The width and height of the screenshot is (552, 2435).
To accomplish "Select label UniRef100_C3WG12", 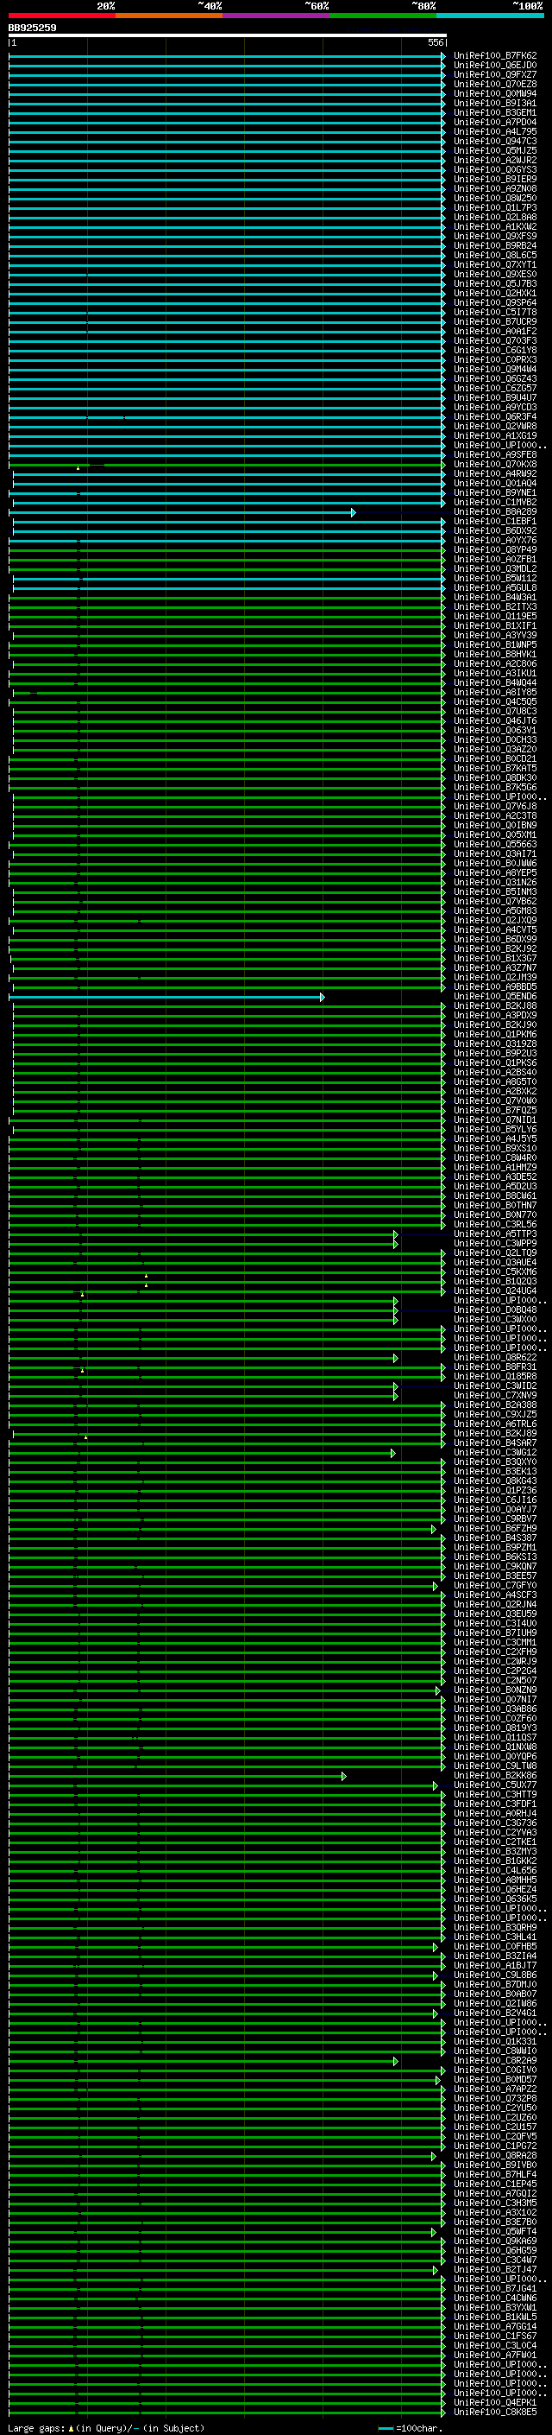I will 495,1453.
